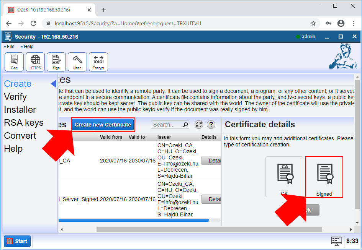The width and height of the screenshot is (362, 250).
Task: Click the Security certificate icon in title bar
Action: tap(8, 37)
